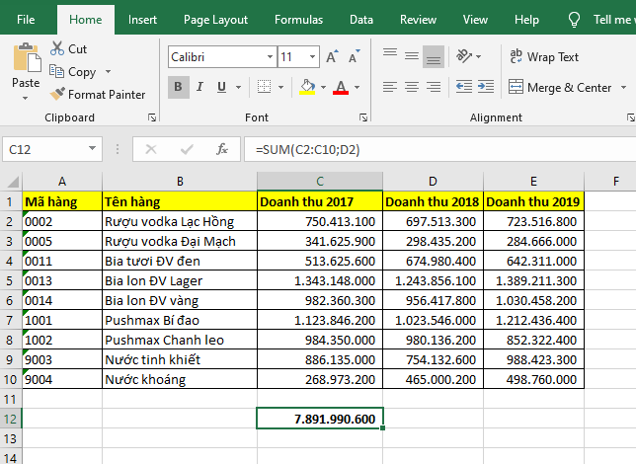
Task: Toggle Wrap Text for the cell
Action: 542,57
